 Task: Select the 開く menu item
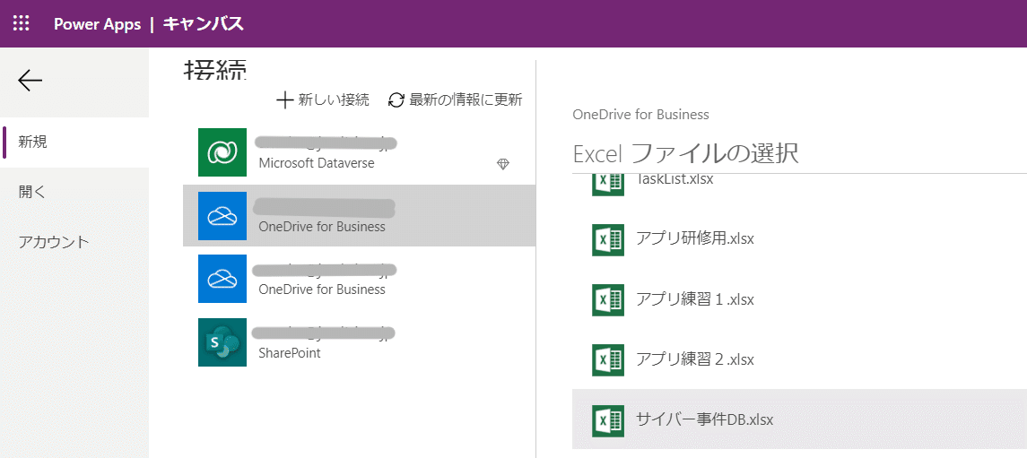click(74, 192)
